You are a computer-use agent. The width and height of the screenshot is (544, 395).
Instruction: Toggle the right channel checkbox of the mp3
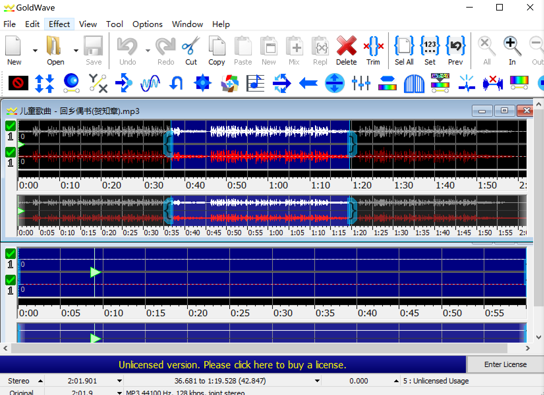click(x=11, y=152)
